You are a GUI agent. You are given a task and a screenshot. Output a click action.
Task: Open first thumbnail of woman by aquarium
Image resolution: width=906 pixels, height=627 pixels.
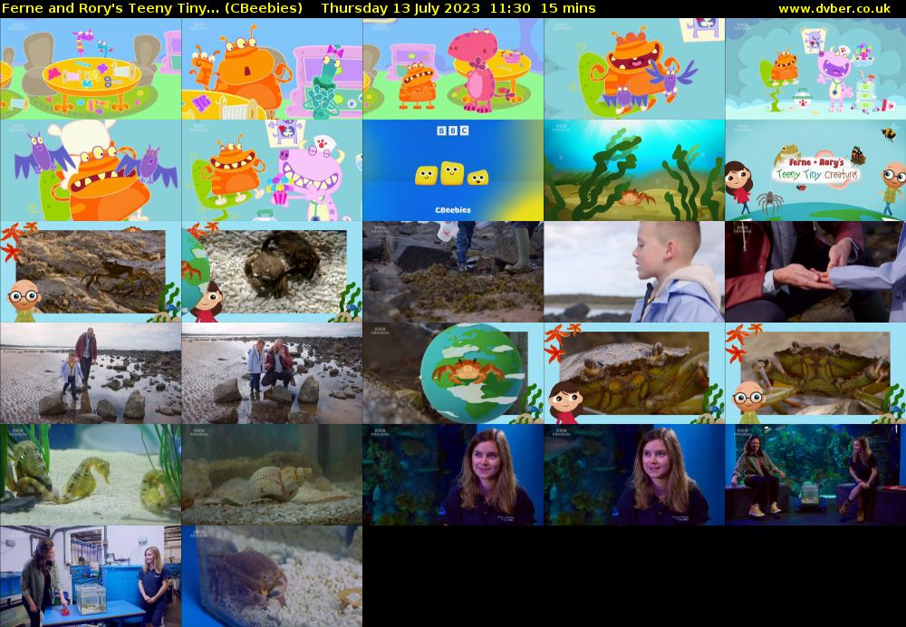tap(453, 475)
